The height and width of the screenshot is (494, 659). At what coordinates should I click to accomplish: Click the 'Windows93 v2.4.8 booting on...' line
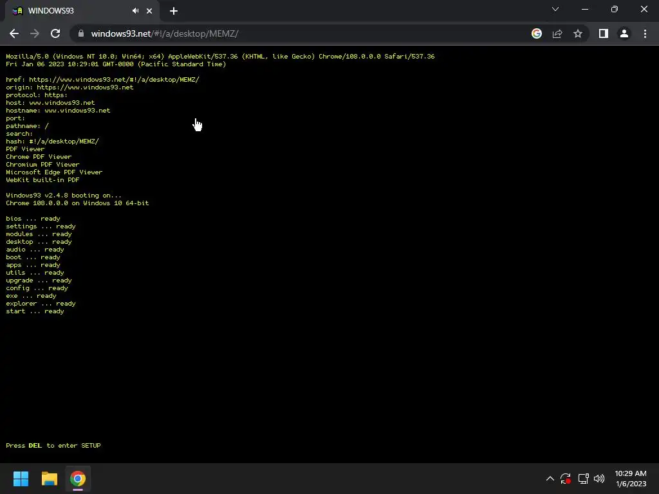tap(64, 196)
